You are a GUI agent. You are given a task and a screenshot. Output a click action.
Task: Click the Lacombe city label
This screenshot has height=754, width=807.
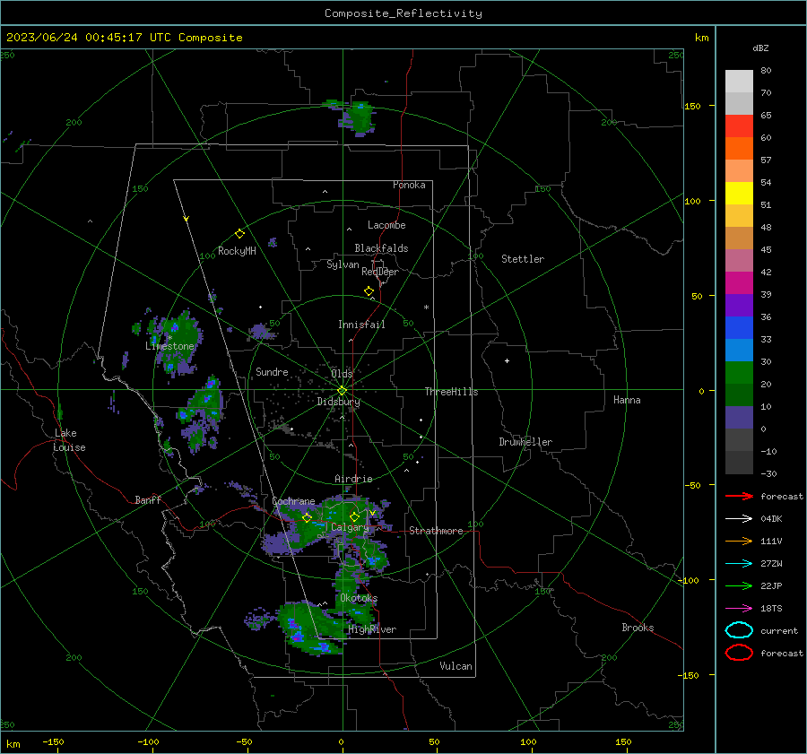click(386, 225)
